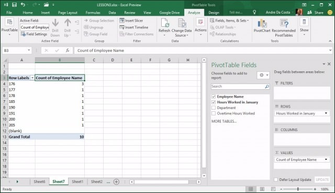The height and width of the screenshot is (193, 335).
Task: Switch to the Design tab
Action: 214,13
